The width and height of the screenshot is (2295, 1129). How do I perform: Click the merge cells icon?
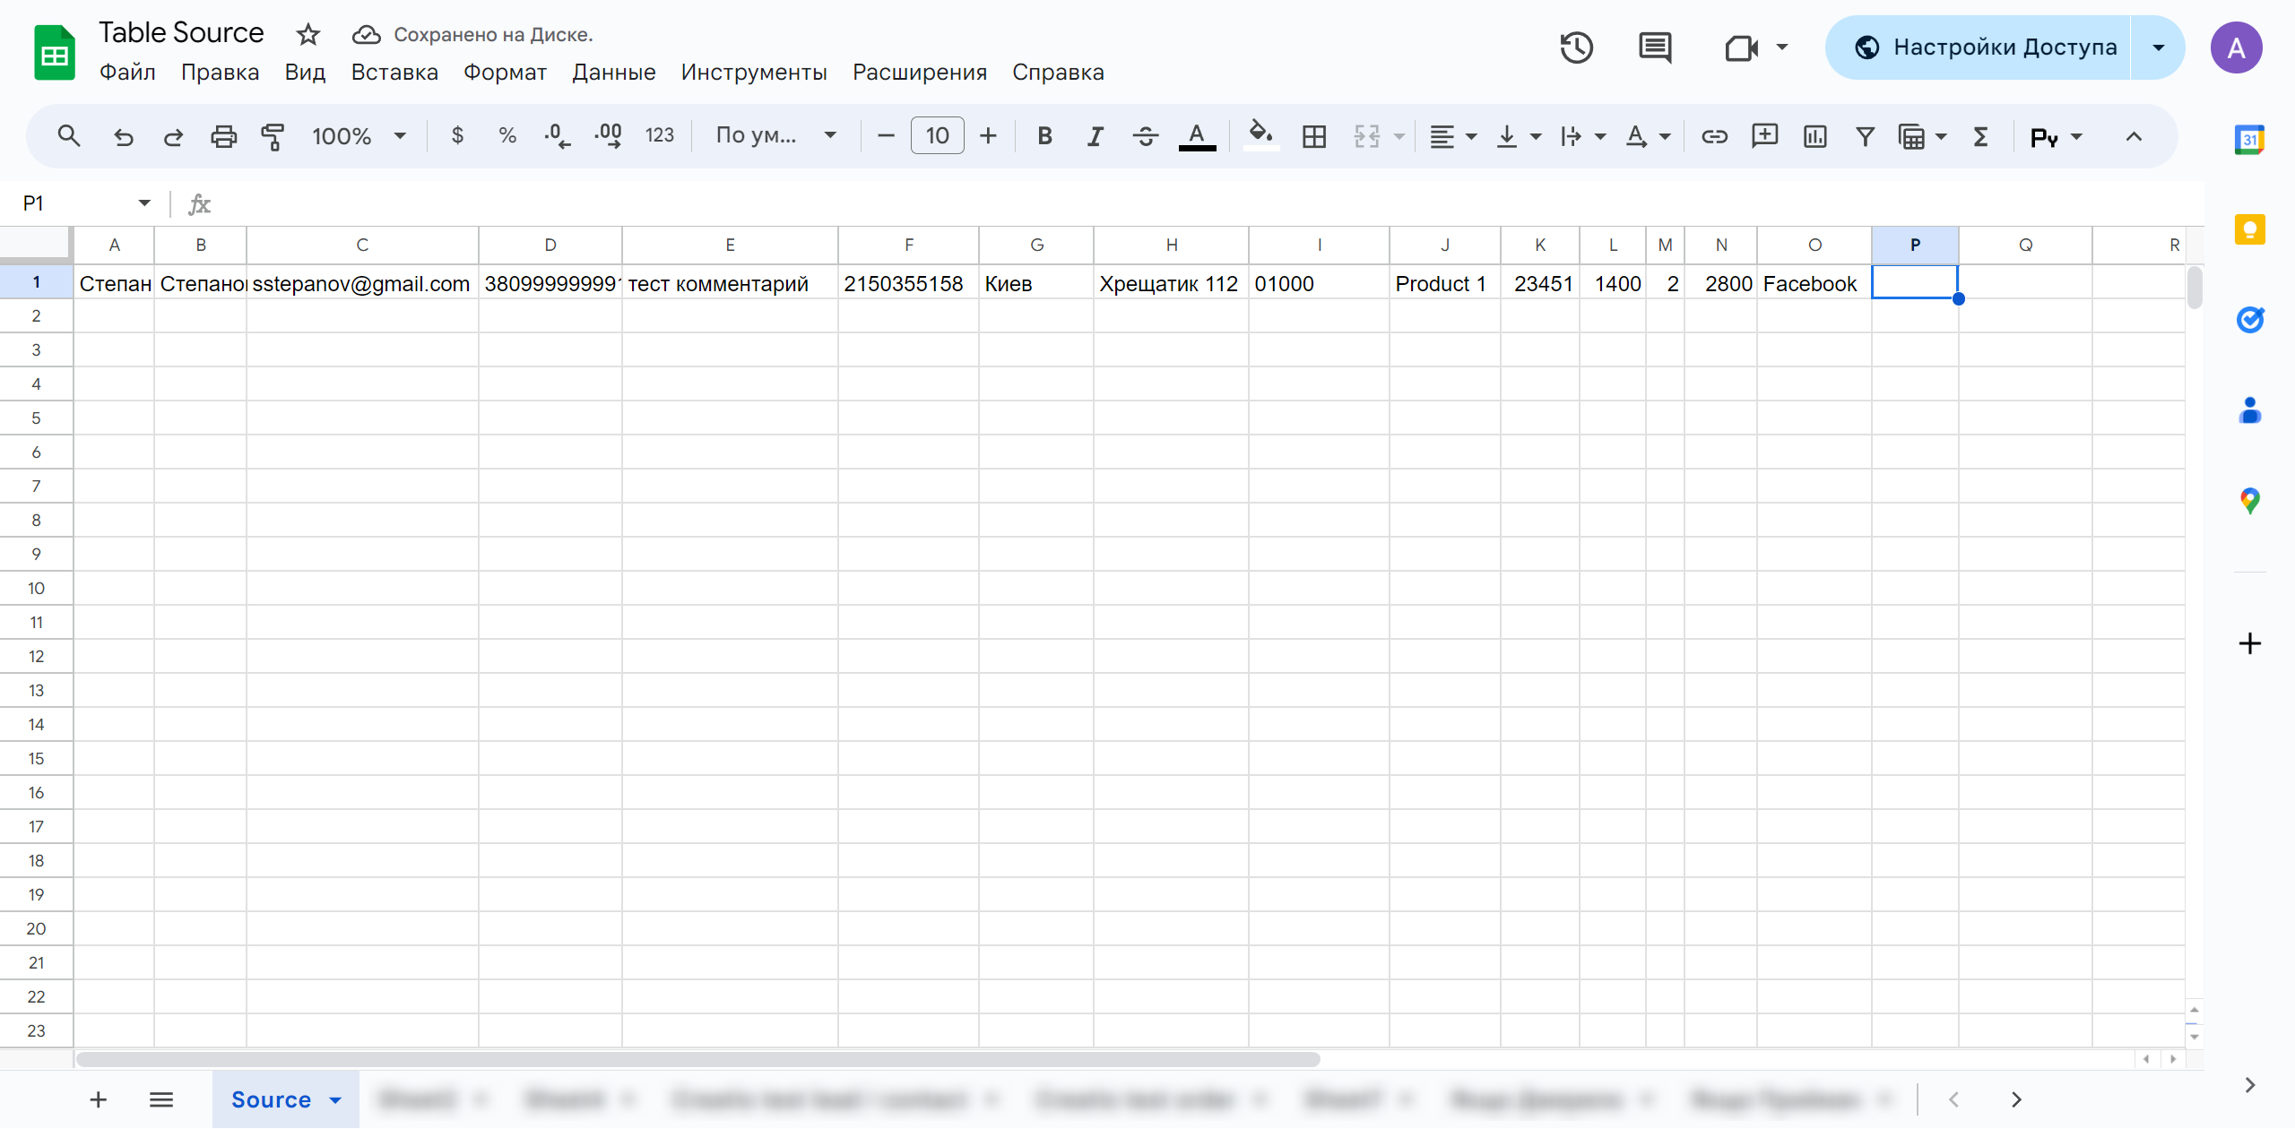tap(1366, 136)
